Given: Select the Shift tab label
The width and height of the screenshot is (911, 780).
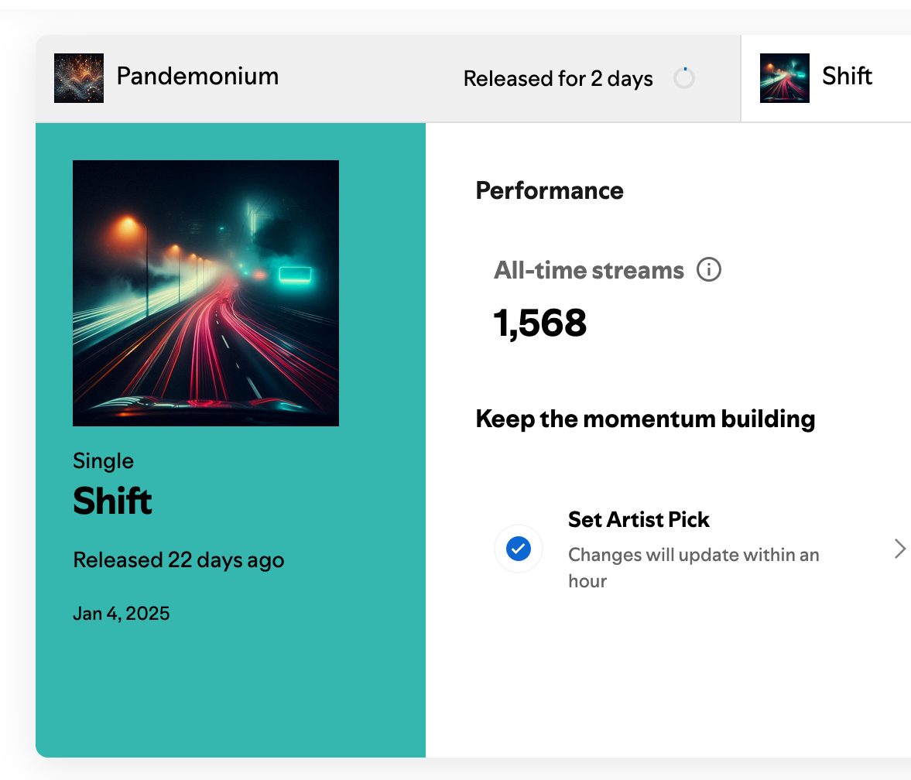Looking at the screenshot, I should coord(847,77).
